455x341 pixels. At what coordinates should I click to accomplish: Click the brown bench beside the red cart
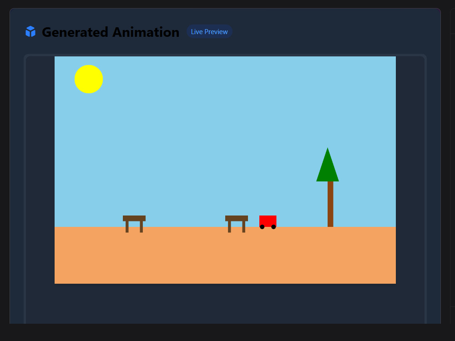(x=237, y=224)
